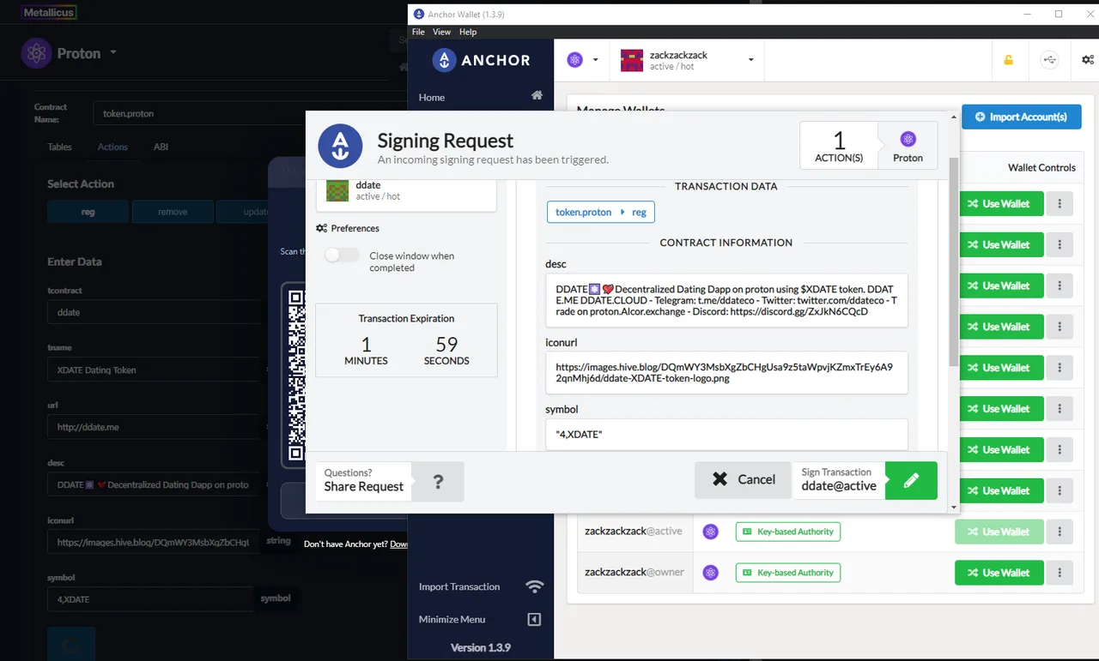Open the View menu in Anchor Wallet
The image size is (1099, 661).
[x=441, y=32]
